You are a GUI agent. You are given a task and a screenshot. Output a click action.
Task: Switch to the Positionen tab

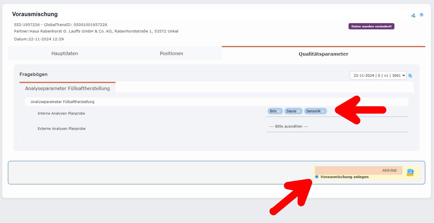click(171, 53)
